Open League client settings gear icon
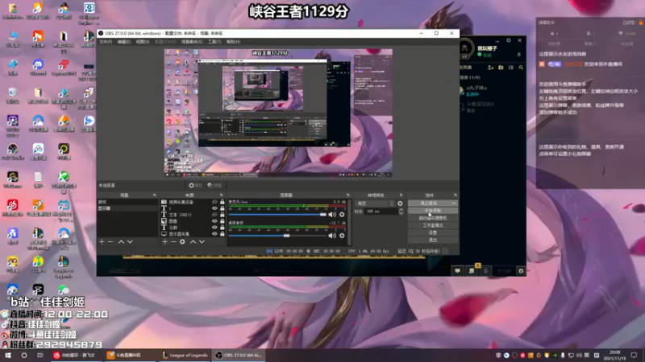This screenshot has width=645, height=362. tap(509, 40)
